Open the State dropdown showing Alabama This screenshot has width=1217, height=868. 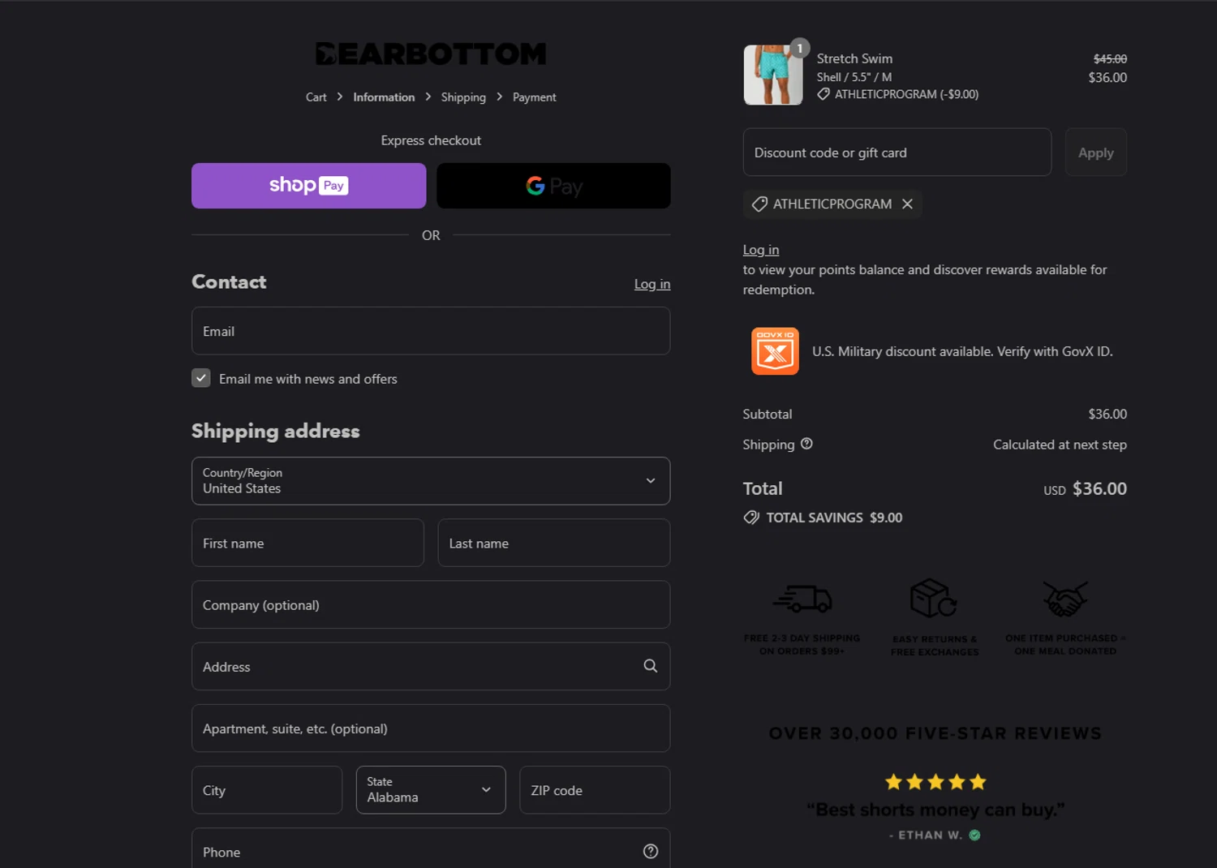pos(431,790)
